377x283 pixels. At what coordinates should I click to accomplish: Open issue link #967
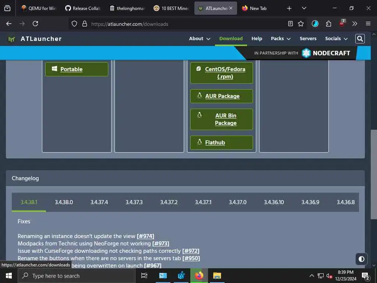click(x=153, y=266)
